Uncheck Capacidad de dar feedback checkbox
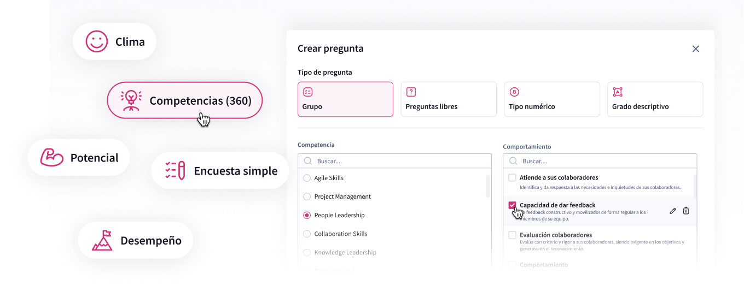 pos(513,205)
